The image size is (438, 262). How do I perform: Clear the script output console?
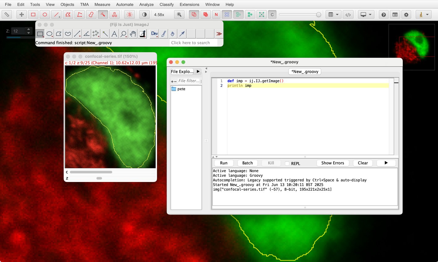[x=363, y=163]
